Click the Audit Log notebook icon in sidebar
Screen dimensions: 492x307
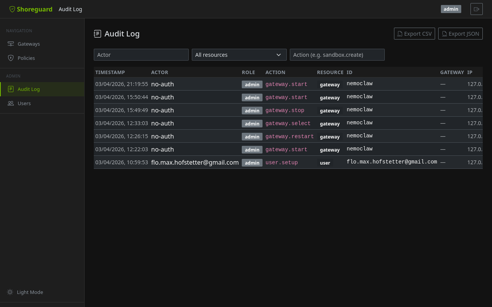[11, 89]
